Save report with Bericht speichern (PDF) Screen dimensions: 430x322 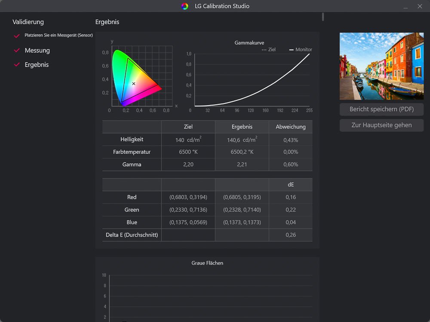(381, 109)
